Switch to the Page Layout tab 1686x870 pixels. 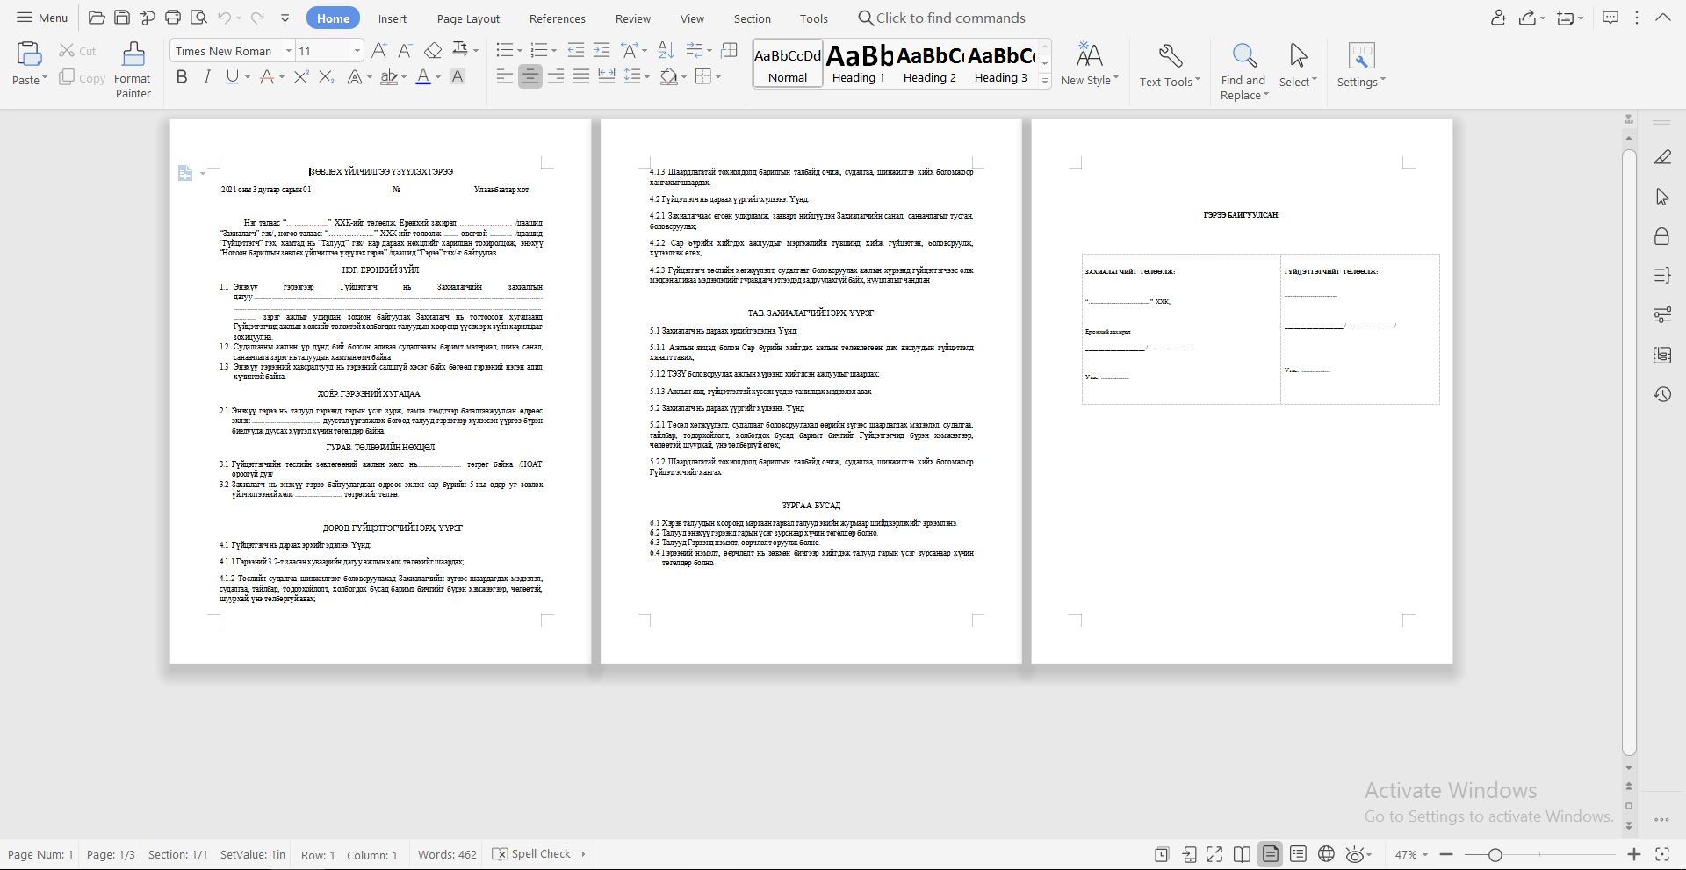tap(467, 18)
